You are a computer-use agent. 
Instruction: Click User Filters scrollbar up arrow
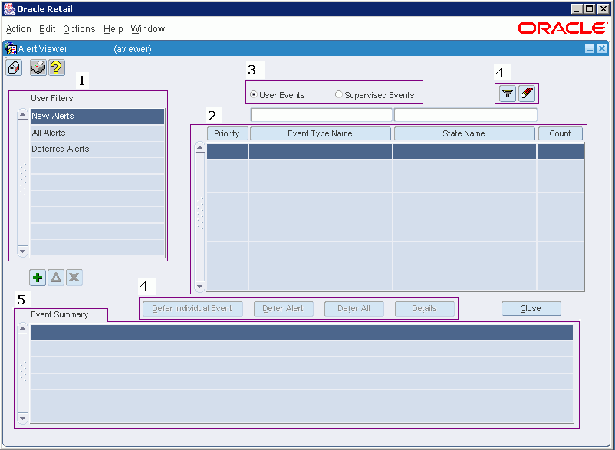pyautogui.click(x=23, y=115)
